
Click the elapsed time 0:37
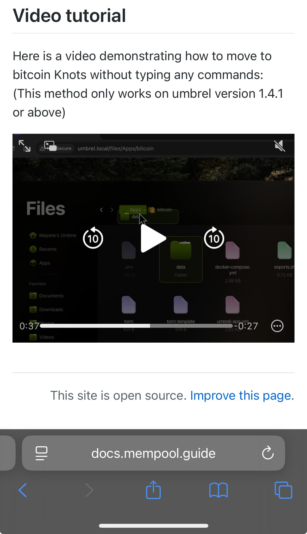coord(29,326)
